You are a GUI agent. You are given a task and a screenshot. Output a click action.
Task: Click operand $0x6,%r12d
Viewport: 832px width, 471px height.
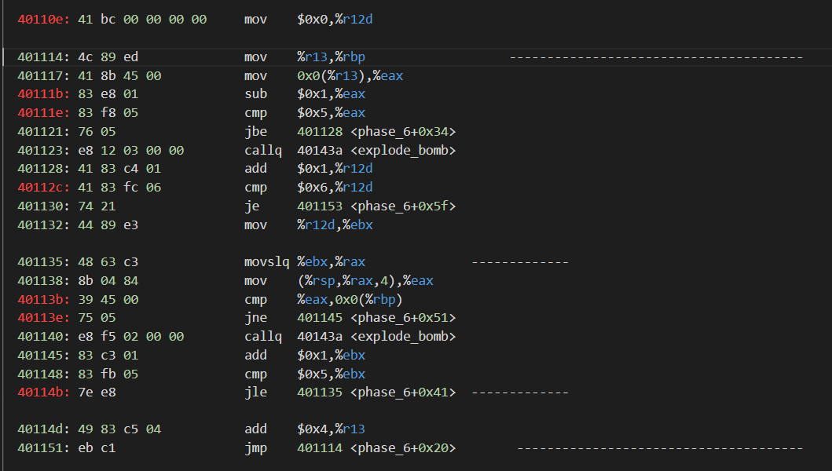335,188
